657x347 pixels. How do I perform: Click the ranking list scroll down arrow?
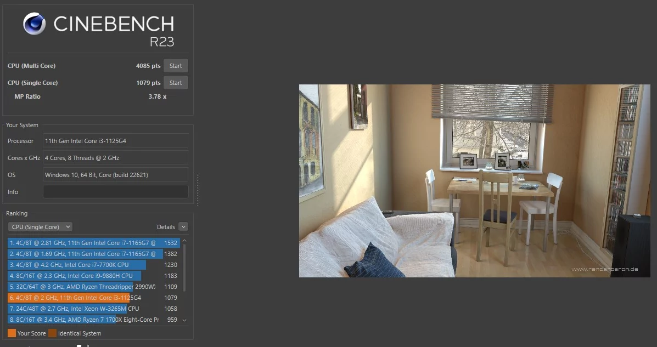click(x=184, y=320)
